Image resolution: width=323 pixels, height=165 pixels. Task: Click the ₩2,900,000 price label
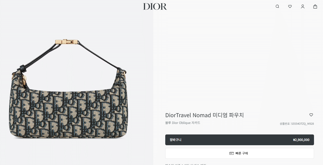pos(301,140)
